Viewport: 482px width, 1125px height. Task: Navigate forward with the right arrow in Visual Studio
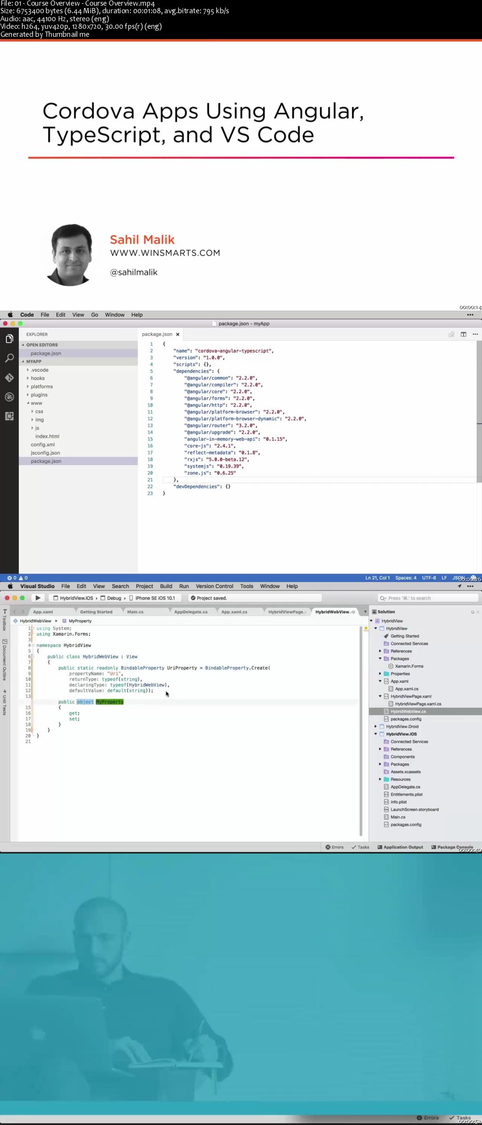(23, 612)
